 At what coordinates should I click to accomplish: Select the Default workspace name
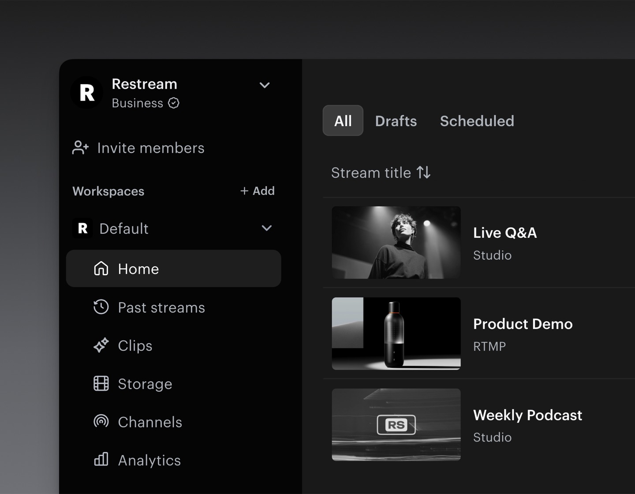124,228
